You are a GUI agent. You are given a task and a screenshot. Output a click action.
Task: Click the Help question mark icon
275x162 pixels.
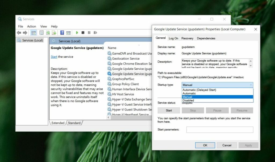pyautogui.click(x=62, y=33)
